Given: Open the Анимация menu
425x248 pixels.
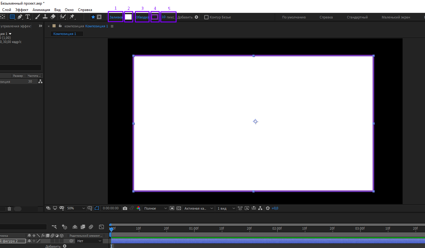Looking at the screenshot, I should click(41, 10).
